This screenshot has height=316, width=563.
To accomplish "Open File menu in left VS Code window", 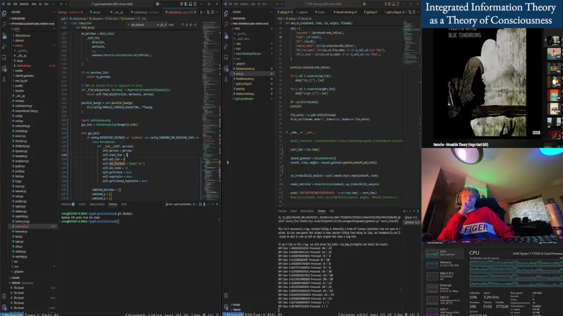I will 9,4.
